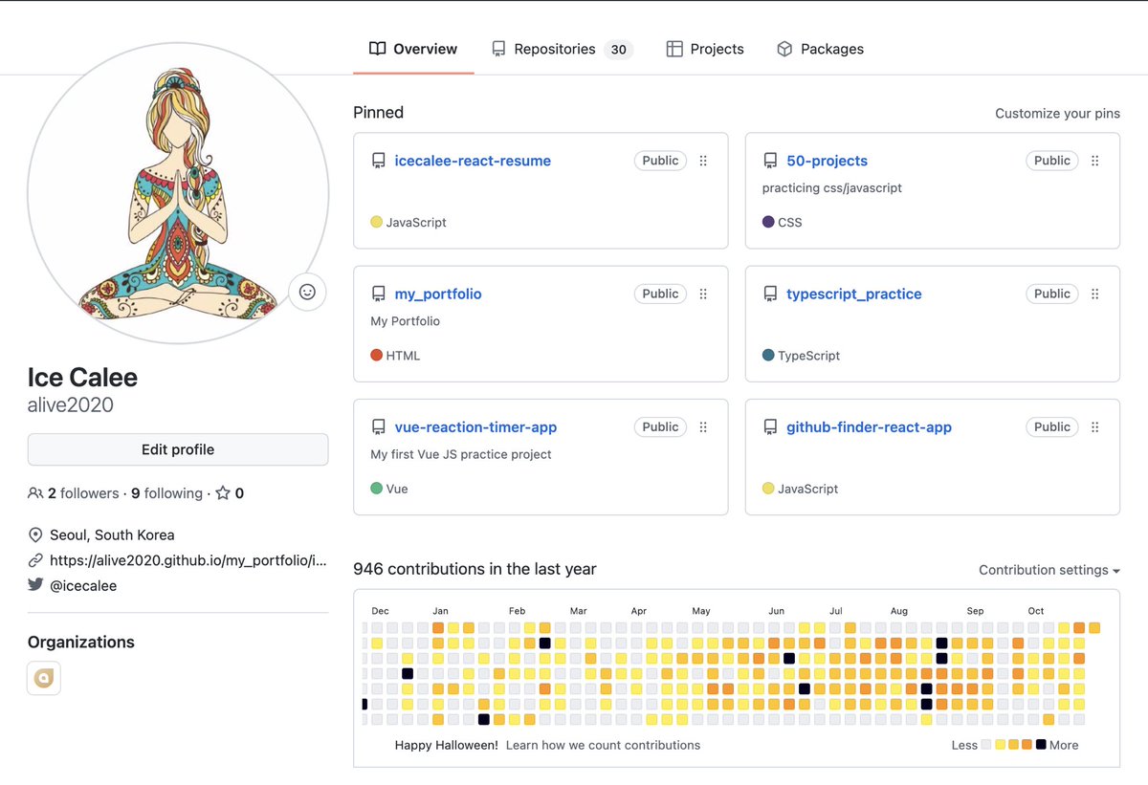Click the drag handle on 50-projects card
The width and height of the screenshot is (1148, 785).
click(1095, 161)
